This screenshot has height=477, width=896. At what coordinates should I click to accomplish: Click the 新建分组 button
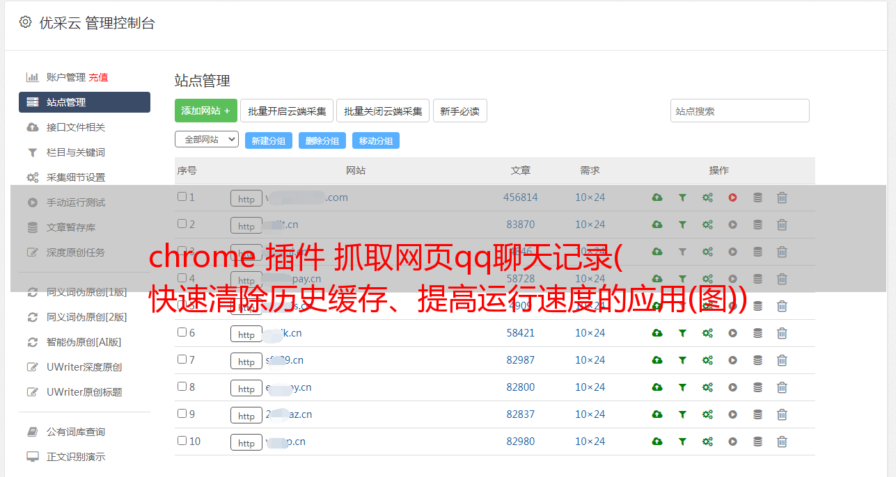click(269, 140)
